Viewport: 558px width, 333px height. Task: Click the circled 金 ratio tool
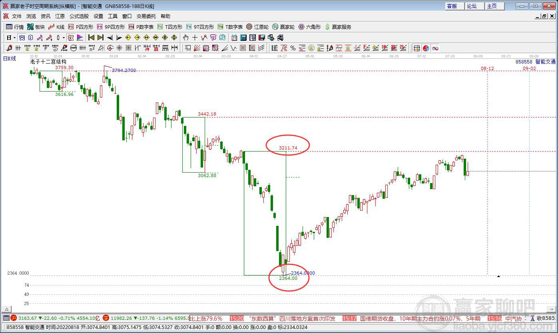pos(311,48)
